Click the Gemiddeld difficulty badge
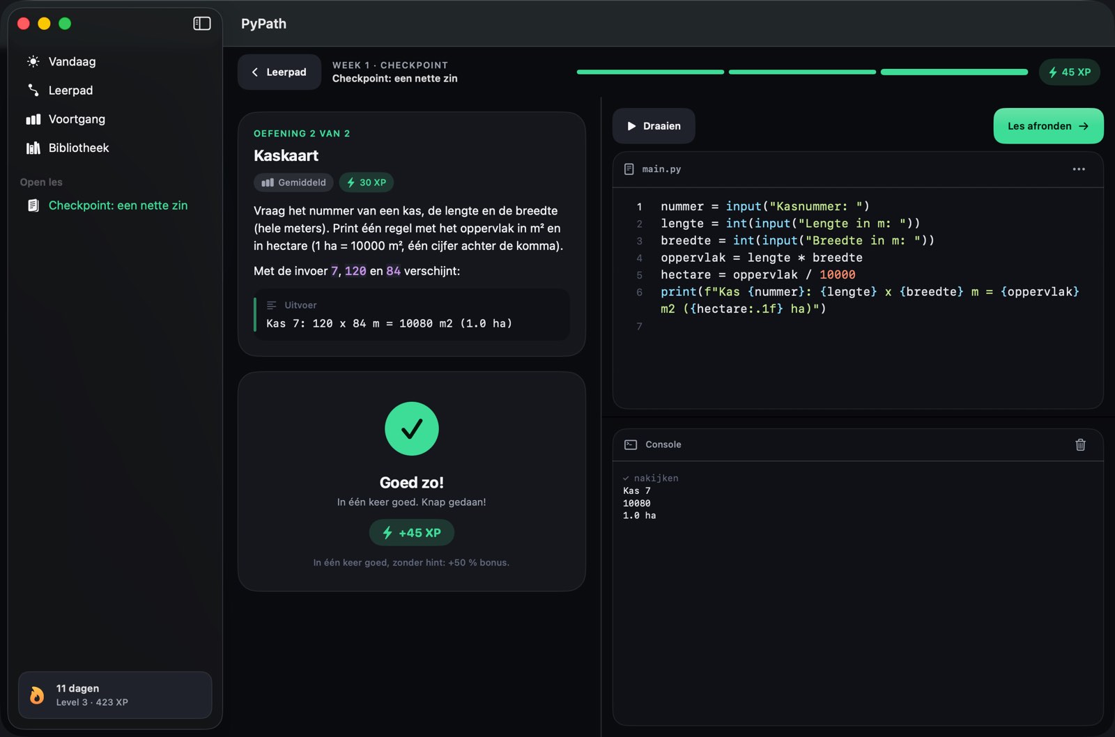 (293, 183)
